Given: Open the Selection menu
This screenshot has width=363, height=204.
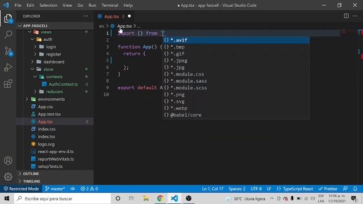Looking at the screenshot, I should [x=48, y=5].
